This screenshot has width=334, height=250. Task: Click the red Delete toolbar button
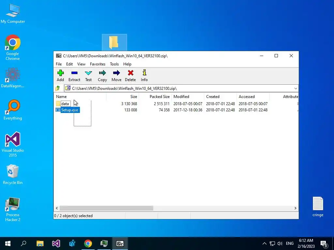coord(130,76)
